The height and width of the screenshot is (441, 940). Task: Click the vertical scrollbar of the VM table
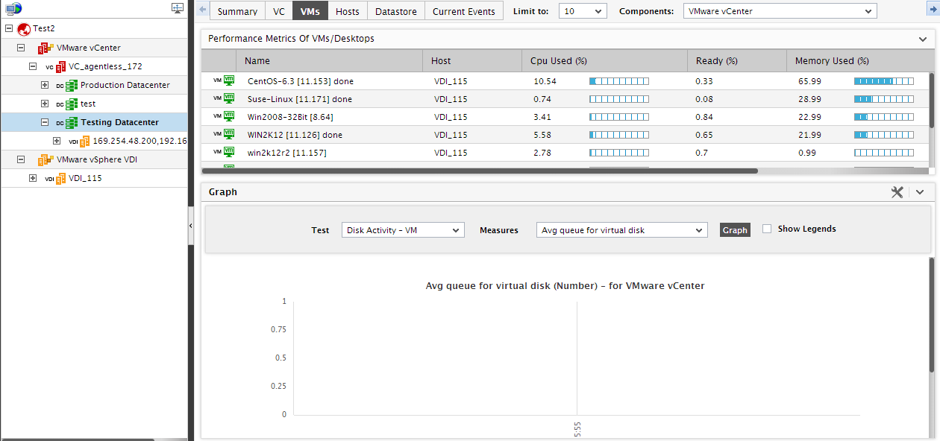pos(931,101)
